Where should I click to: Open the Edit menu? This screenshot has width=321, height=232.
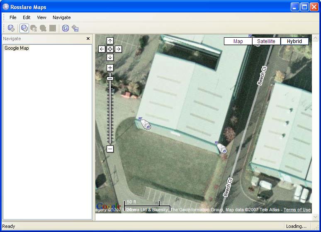click(x=27, y=17)
